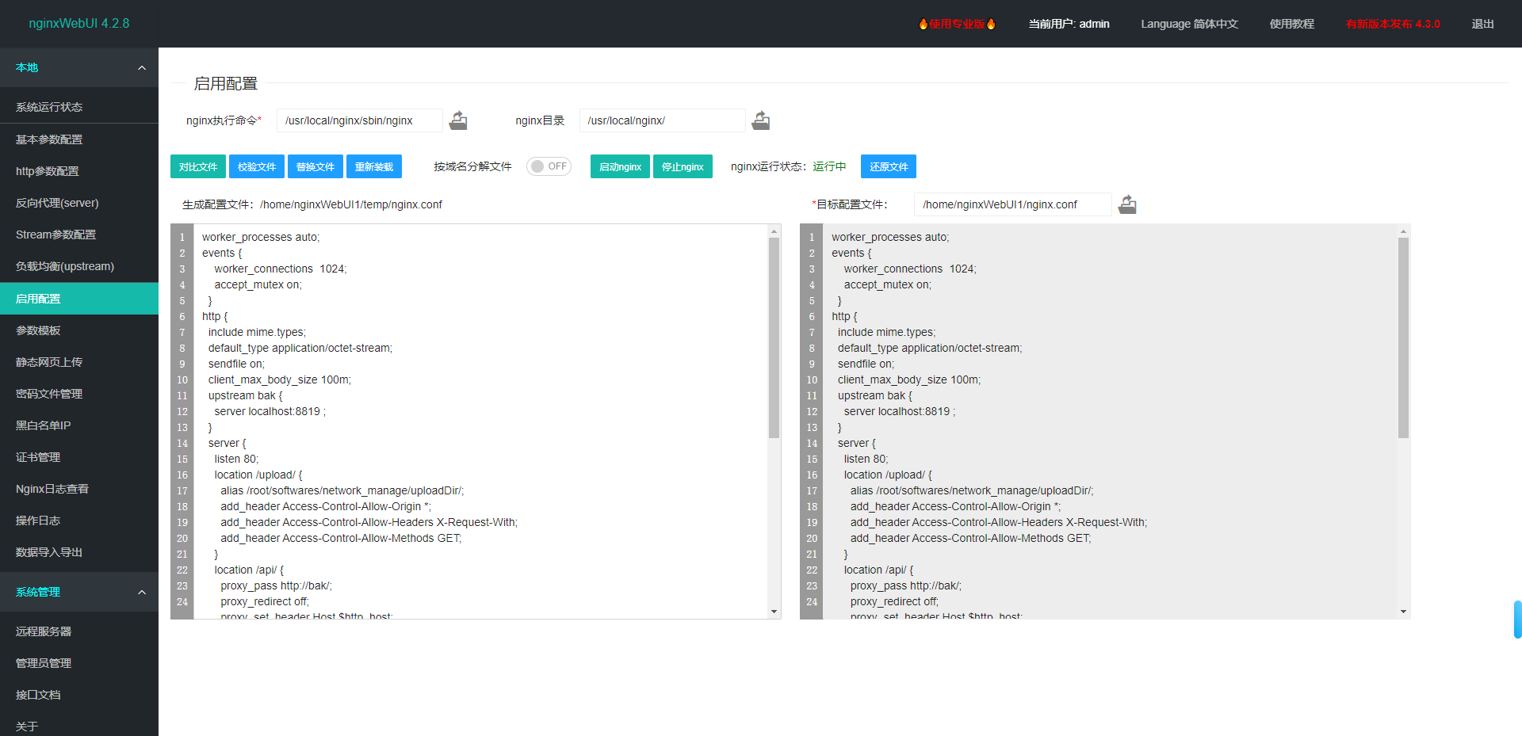Click nginxWebUI 4.2.8 logo

pos(79,23)
